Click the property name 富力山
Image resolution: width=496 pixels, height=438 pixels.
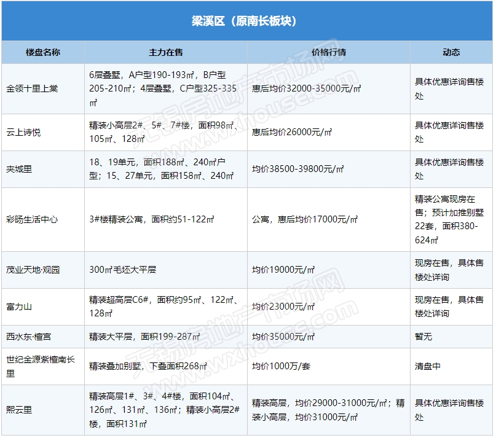[19, 307]
